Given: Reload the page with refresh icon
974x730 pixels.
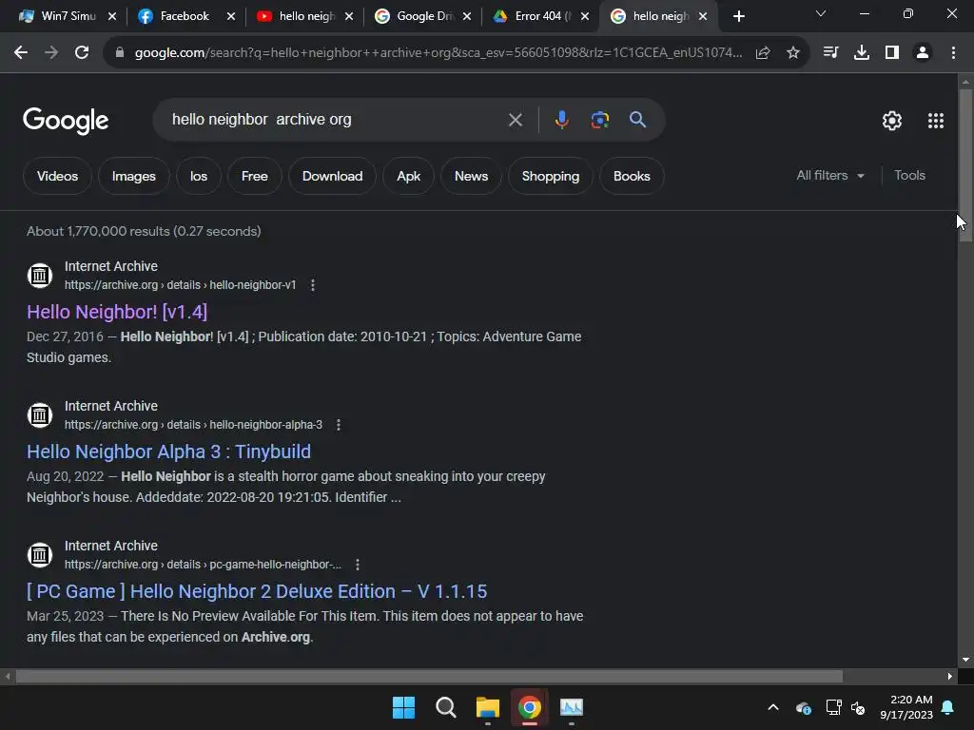Looking at the screenshot, I should 82,53.
